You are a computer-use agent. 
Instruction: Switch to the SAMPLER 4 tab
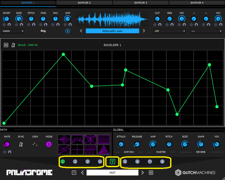coord(197,3)
